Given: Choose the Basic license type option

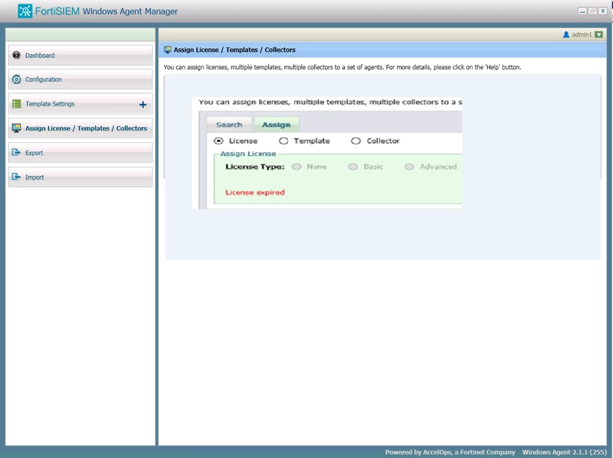Looking at the screenshot, I should pyautogui.click(x=353, y=167).
